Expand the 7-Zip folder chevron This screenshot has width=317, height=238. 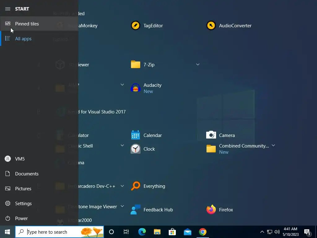198,64
